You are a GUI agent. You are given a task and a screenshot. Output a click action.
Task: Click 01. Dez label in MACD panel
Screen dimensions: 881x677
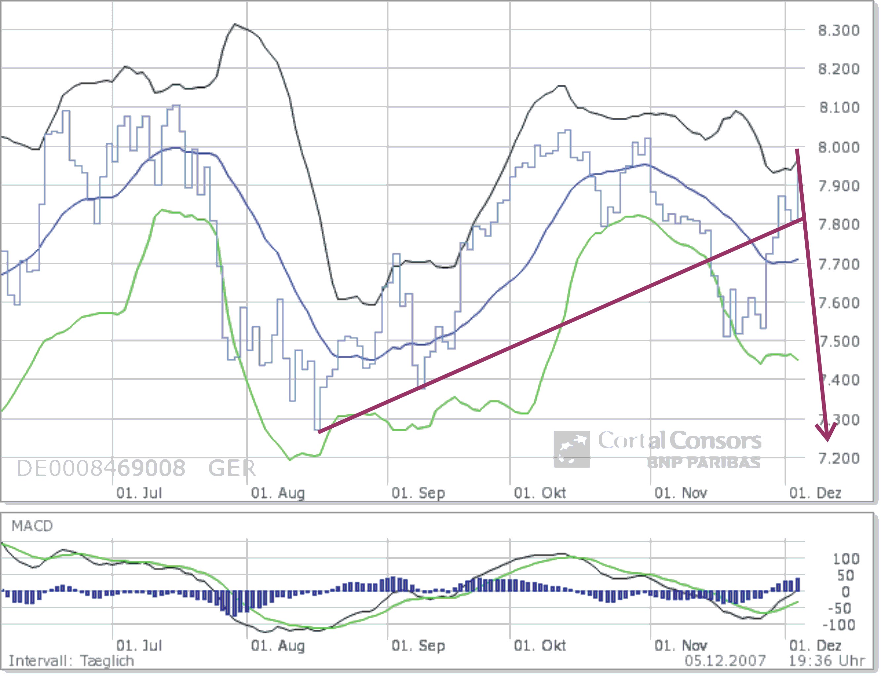tap(815, 646)
